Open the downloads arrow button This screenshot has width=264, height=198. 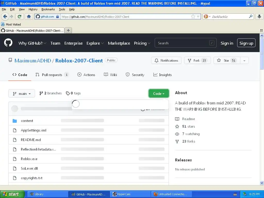(259, 16)
